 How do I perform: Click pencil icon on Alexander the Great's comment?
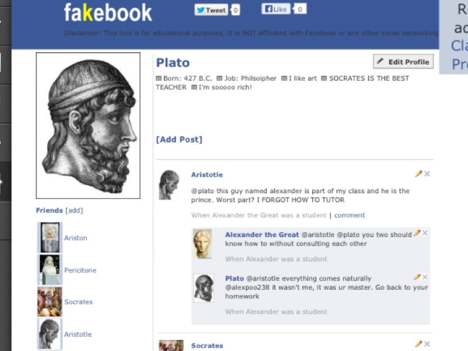pos(416,233)
